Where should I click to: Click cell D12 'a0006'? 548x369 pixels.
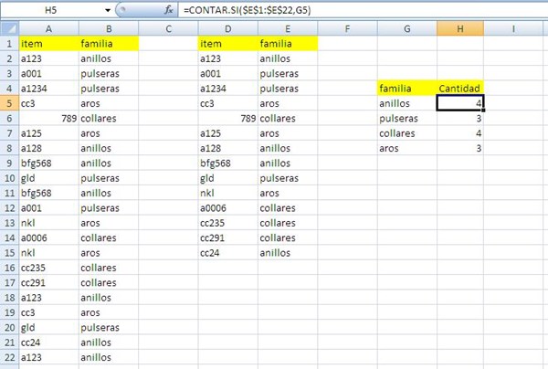[x=228, y=208]
